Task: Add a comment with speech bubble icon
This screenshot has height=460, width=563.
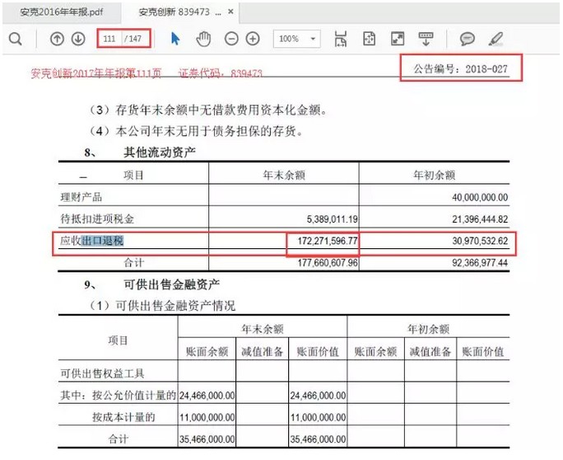Action: (467, 39)
